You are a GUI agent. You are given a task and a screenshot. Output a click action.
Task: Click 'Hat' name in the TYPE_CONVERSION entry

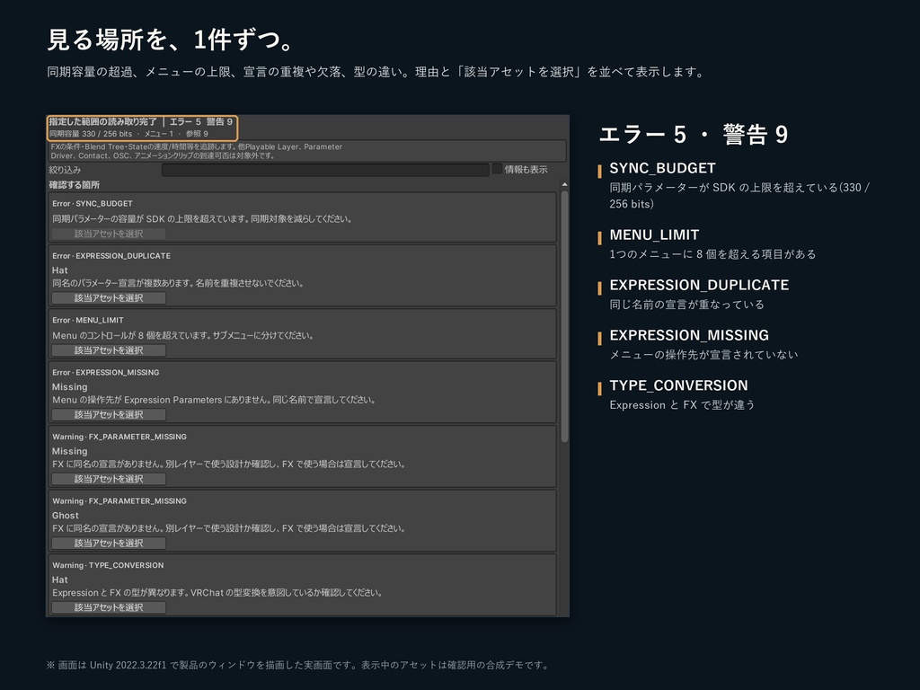click(60, 579)
